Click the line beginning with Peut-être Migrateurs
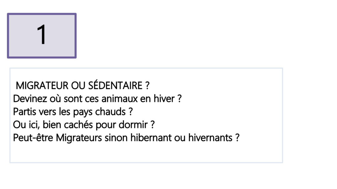This screenshot has width=337, height=189. (x=126, y=137)
